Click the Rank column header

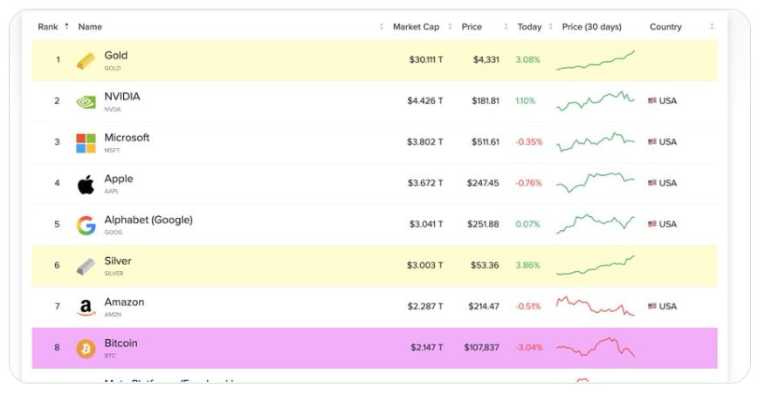coord(48,27)
